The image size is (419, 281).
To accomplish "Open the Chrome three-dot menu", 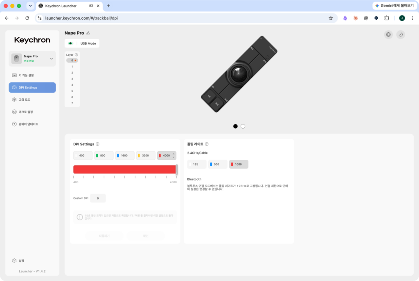I will click(412, 18).
